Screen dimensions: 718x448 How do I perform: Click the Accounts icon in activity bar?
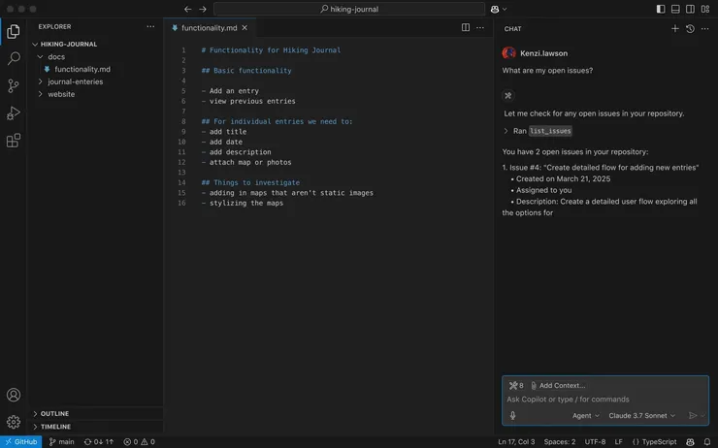[14, 395]
